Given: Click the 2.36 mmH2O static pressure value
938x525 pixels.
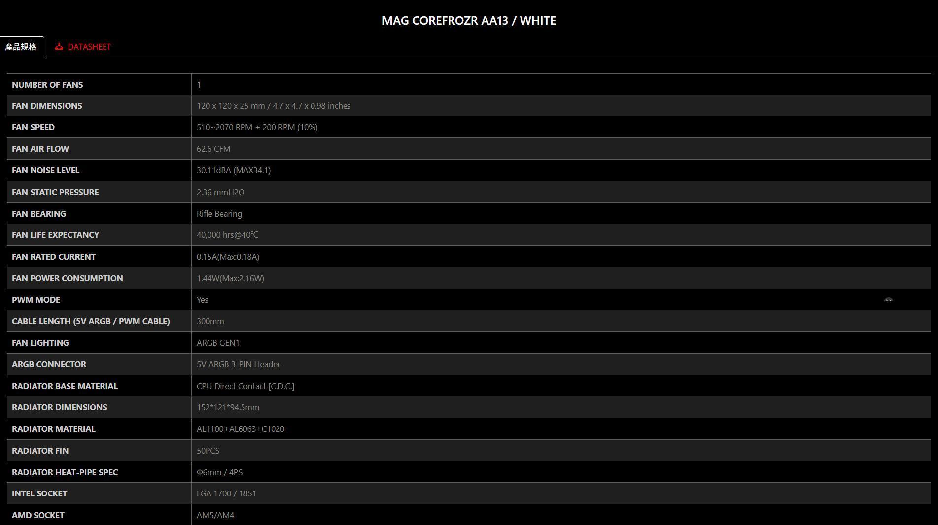Looking at the screenshot, I should coord(220,192).
